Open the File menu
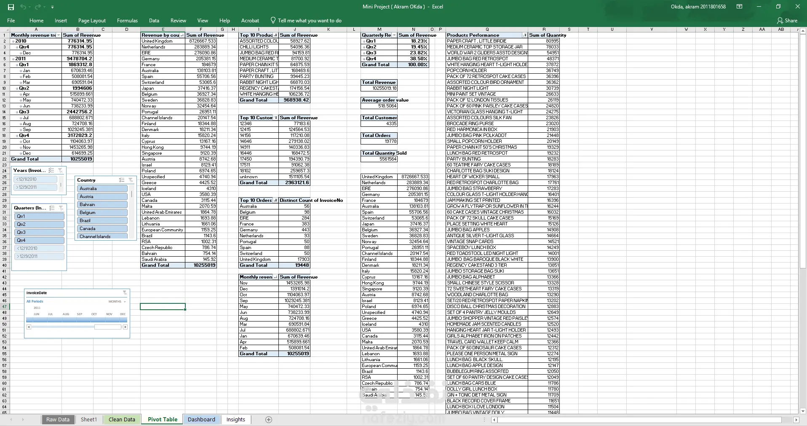Viewport: 807px width, 426px height. [x=11, y=20]
